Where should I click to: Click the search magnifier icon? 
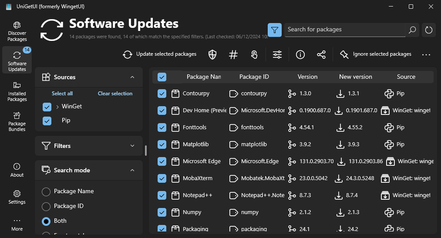click(x=412, y=30)
